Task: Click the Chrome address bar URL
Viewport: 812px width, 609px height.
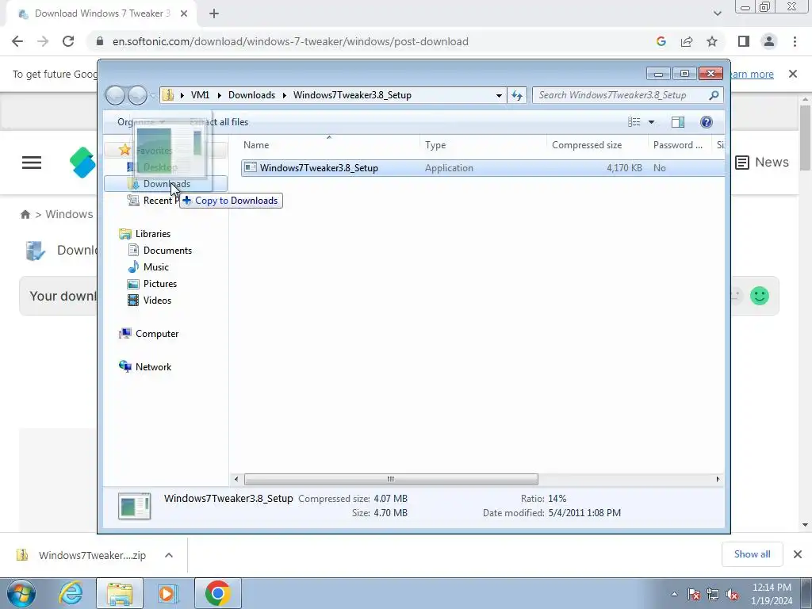Action: pyautogui.click(x=290, y=41)
